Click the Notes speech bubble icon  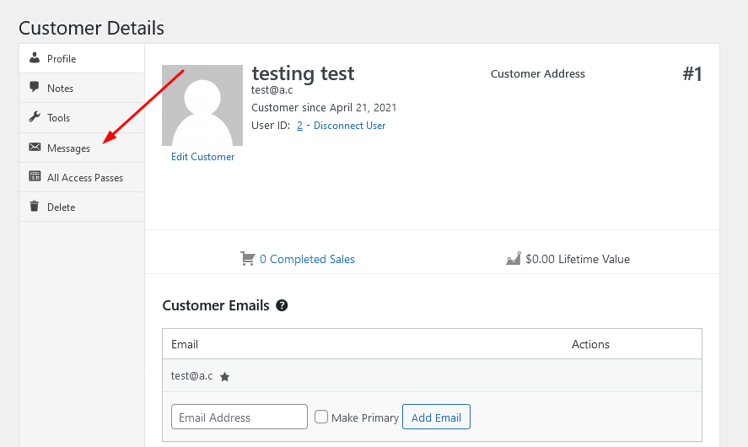(x=35, y=88)
